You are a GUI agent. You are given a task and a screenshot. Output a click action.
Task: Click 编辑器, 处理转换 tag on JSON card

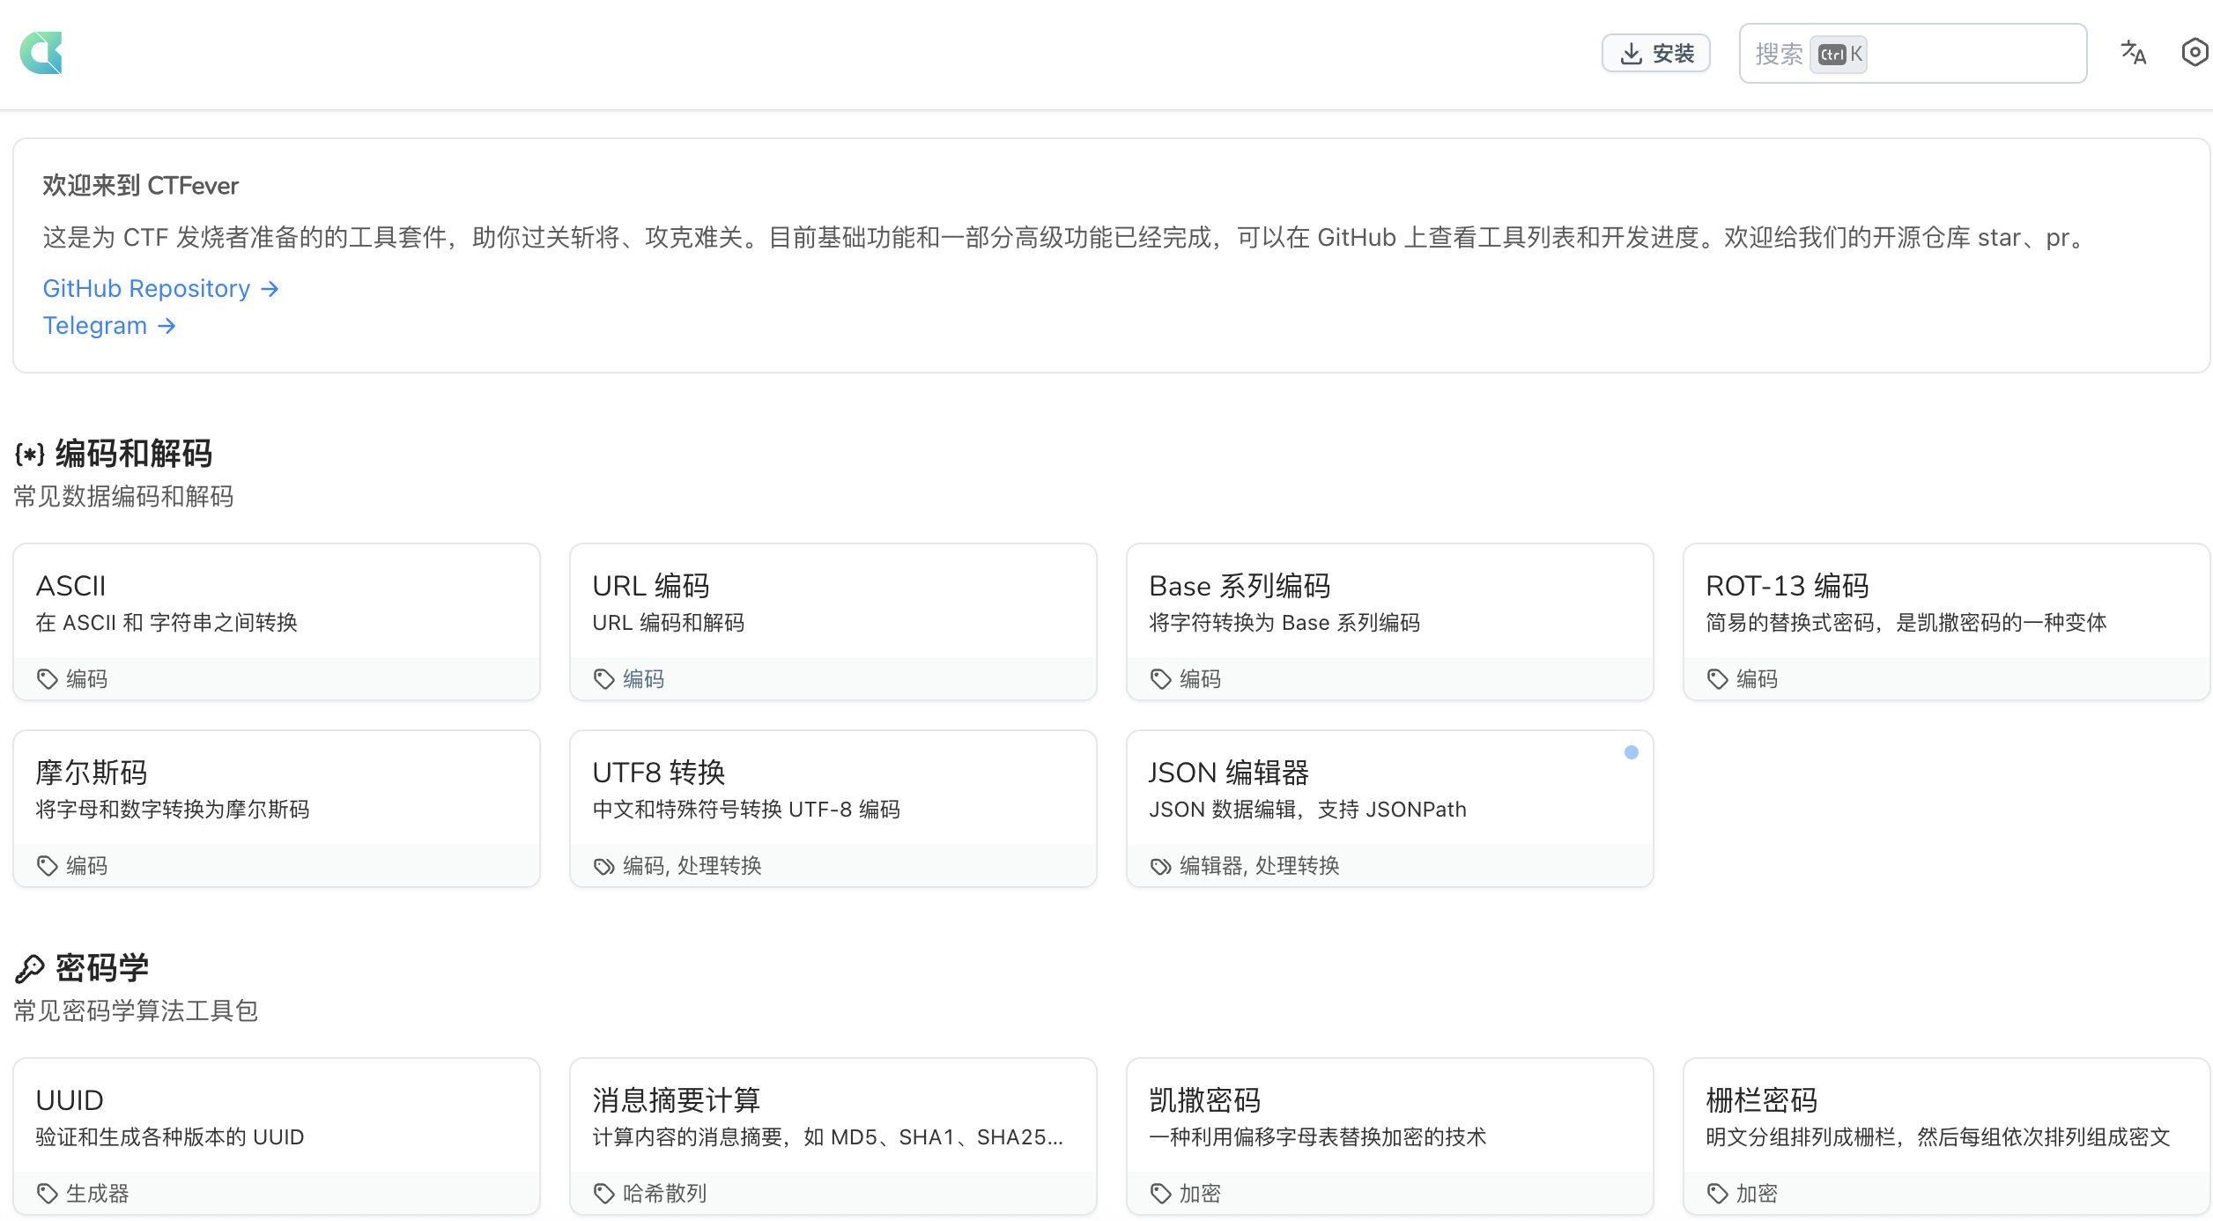1260,866
